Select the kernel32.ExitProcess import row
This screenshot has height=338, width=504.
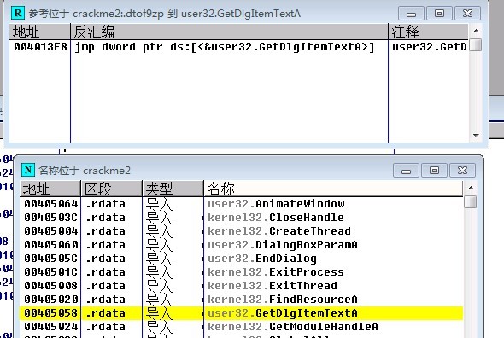[x=242, y=272]
